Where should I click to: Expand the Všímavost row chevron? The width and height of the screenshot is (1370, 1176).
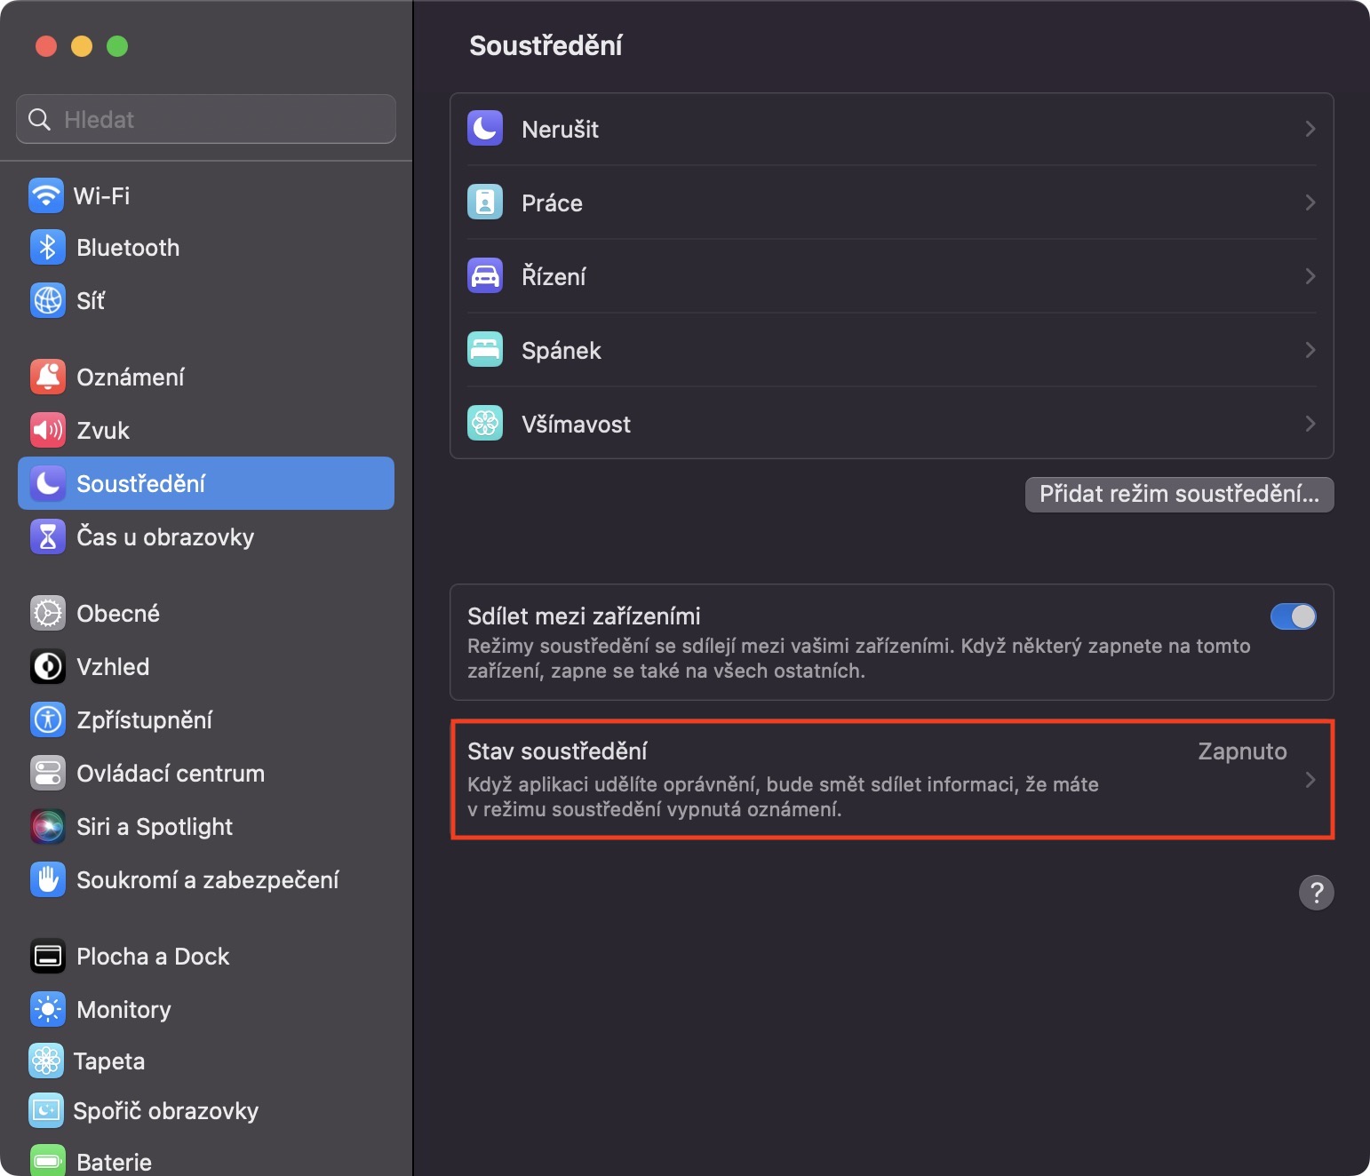[x=1310, y=424]
